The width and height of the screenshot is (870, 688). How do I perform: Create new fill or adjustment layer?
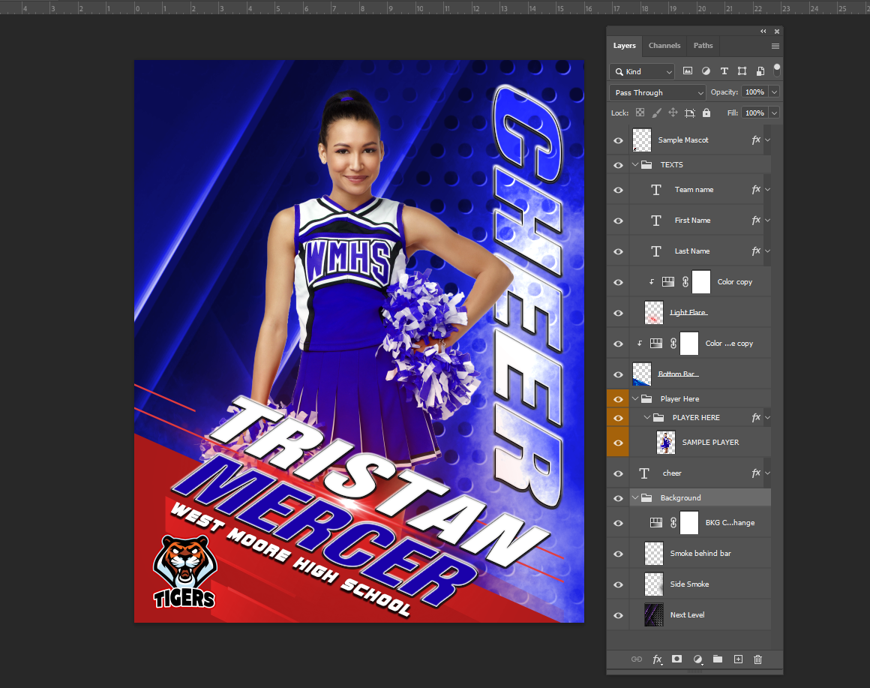coord(698,659)
